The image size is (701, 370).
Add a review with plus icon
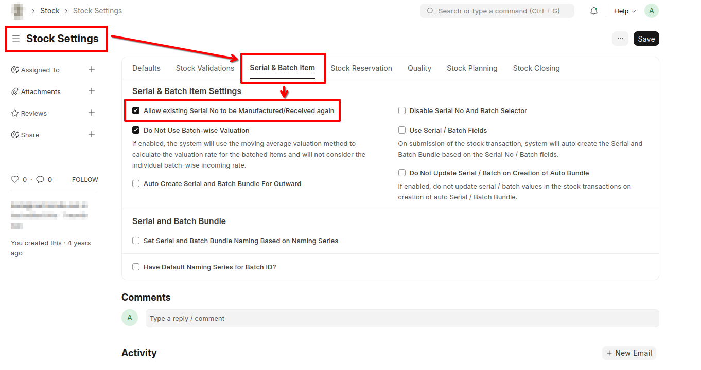(92, 113)
